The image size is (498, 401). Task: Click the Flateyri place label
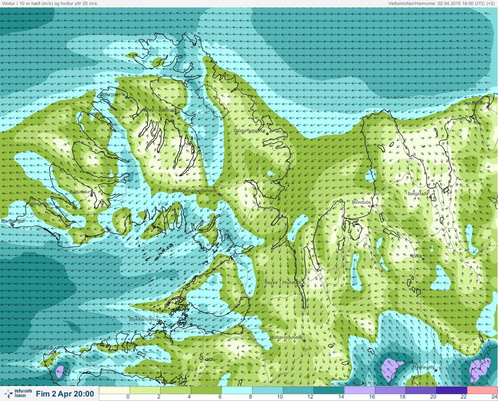[x=94, y=113]
